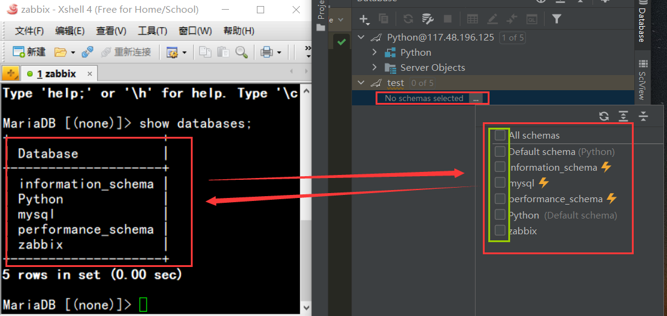Viewport: 667px width, 316px height.
Task: Click Collapse All icon in schema popup
Action: (x=643, y=116)
